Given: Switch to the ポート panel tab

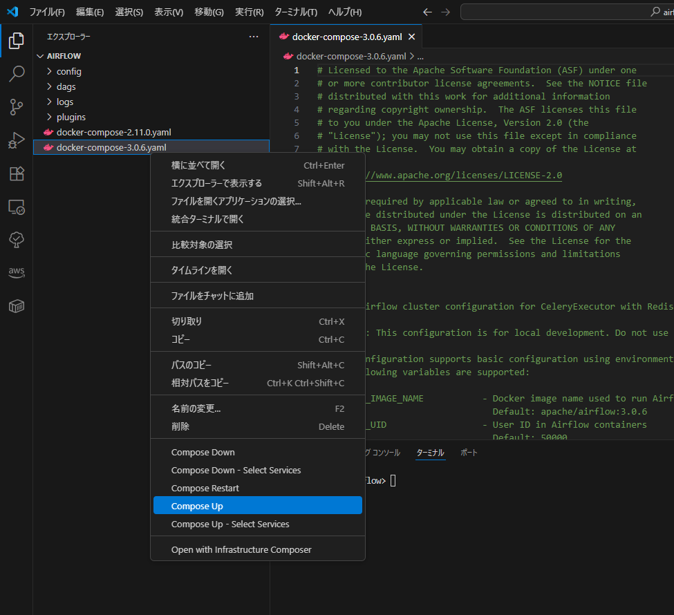Looking at the screenshot, I should (469, 453).
